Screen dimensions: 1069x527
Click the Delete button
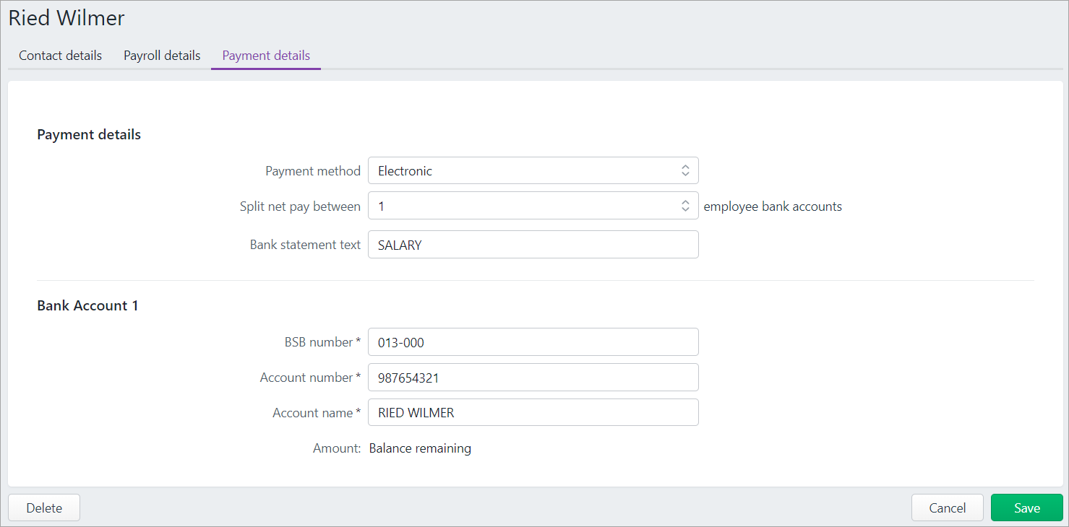click(43, 508)
